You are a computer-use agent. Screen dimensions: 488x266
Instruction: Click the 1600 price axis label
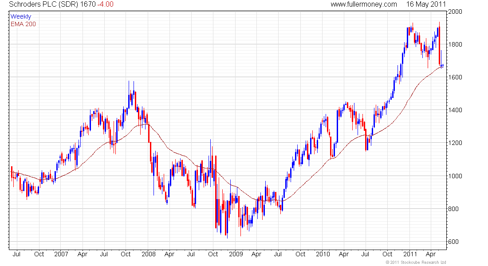click(x=455, y=77)
